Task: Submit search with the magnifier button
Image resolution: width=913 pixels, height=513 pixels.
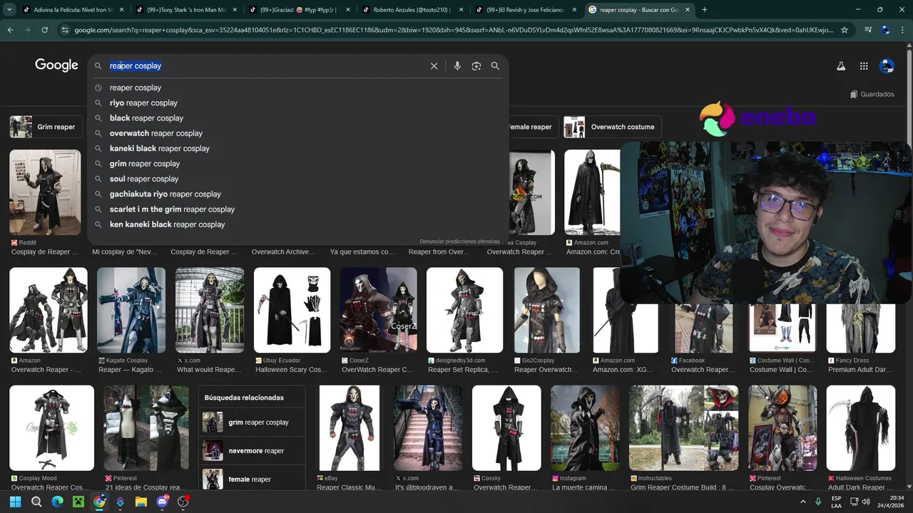Action: [495, 66]
